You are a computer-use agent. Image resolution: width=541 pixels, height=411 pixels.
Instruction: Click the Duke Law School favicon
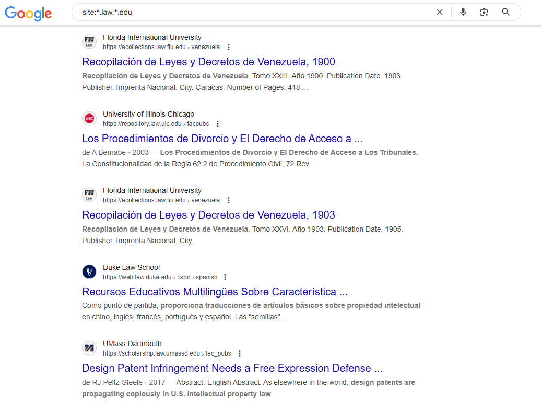click(x=89, y=271)
